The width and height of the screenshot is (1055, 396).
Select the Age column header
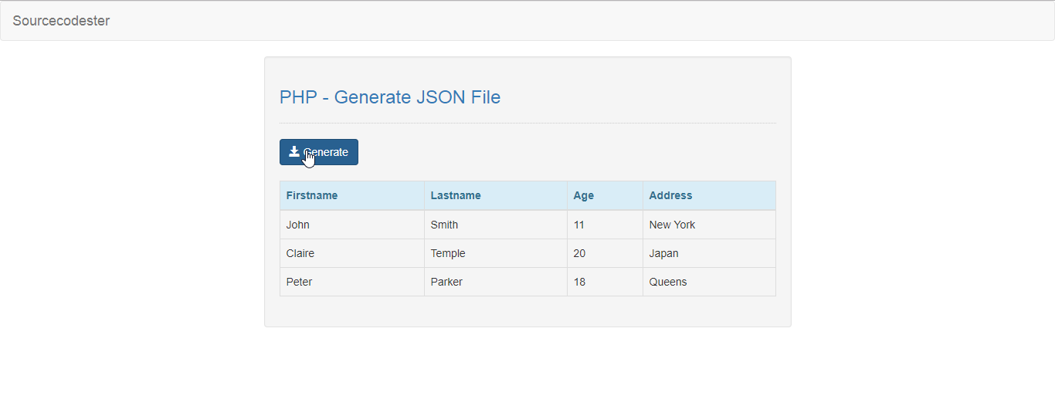606,195
